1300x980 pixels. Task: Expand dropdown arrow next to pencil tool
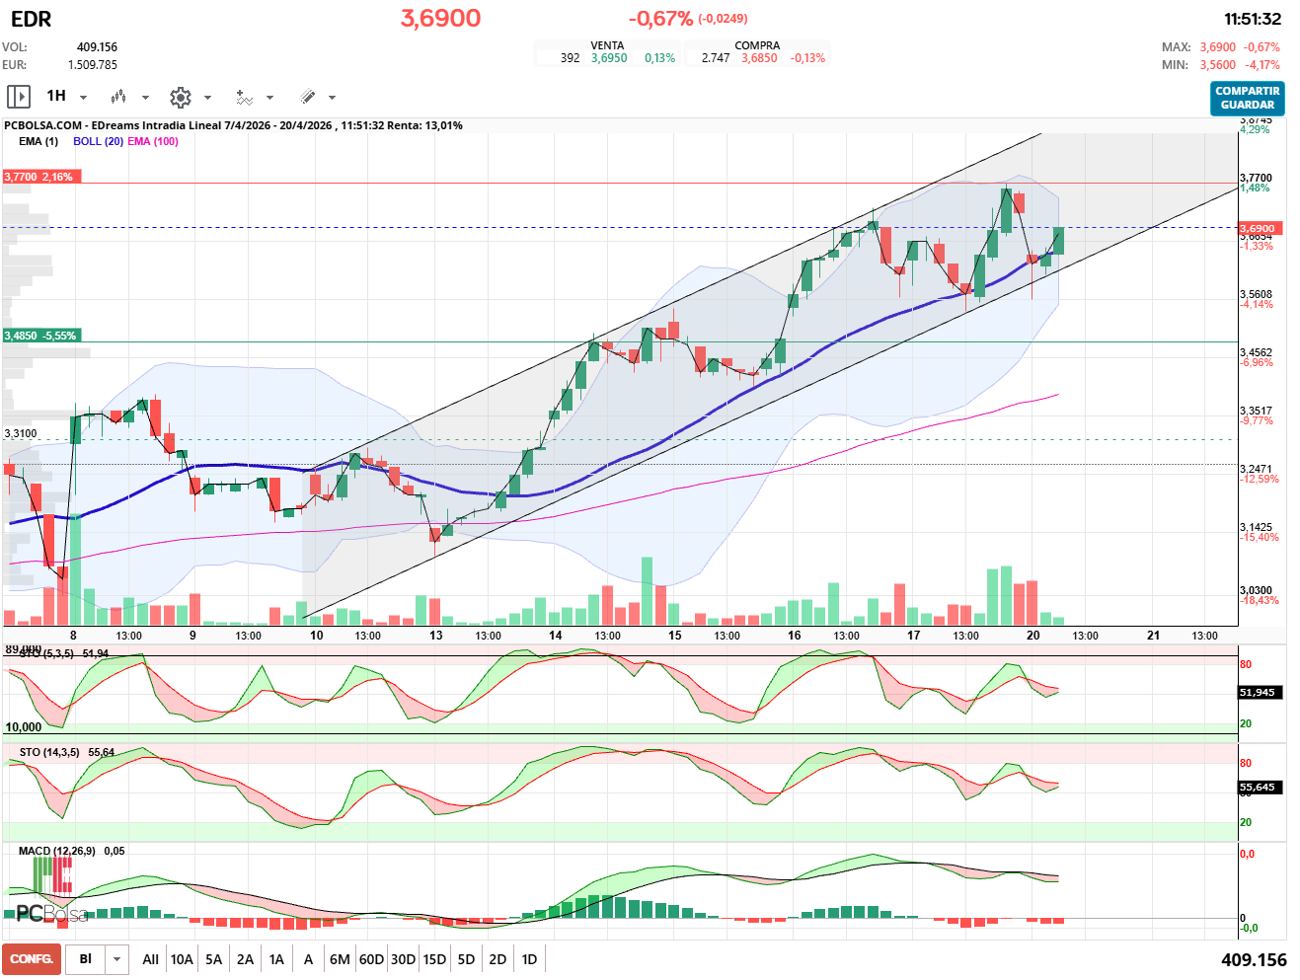(x=332, y=98)
